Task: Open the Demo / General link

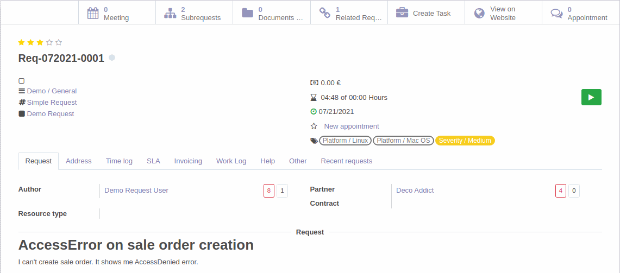Action: 52,91
